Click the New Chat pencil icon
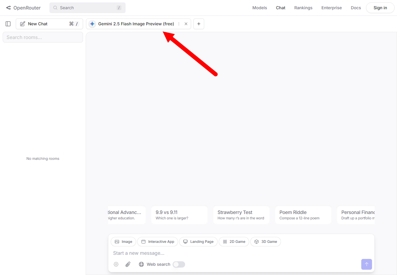Screen dimensions: 397x275 tap(23, 24)
